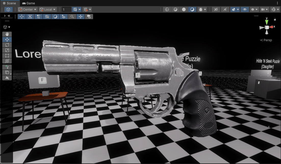Select unlit solid circle draw mode

pyautogui.click(x=184, y=9)
